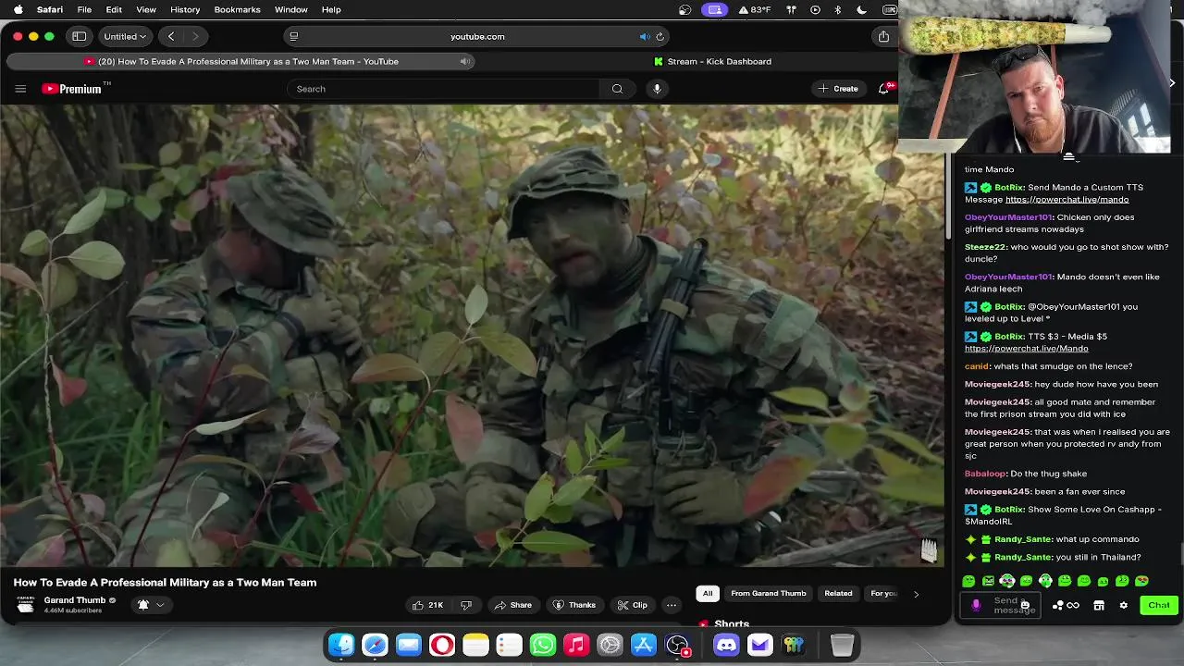Open the YouTube notifications bell
1184x666 pixels.
pyautogui.click(x=884, y=89)
